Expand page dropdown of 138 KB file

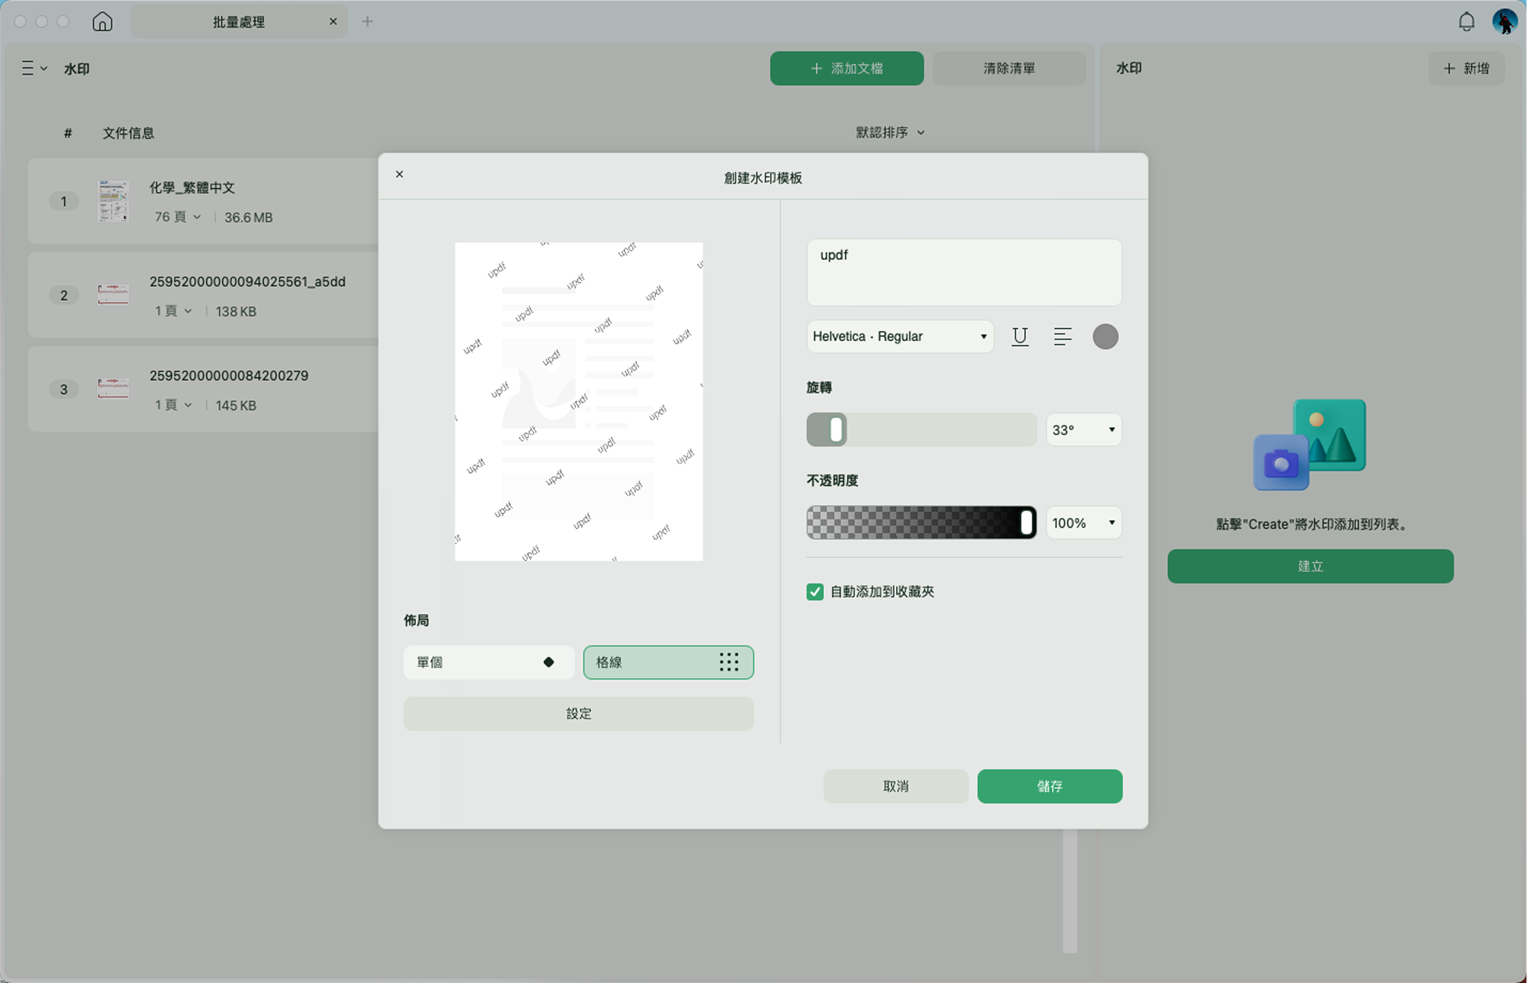click(x=174, y=311)
